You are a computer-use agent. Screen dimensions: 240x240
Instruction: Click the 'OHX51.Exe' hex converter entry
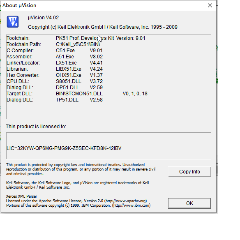point(68,75)
